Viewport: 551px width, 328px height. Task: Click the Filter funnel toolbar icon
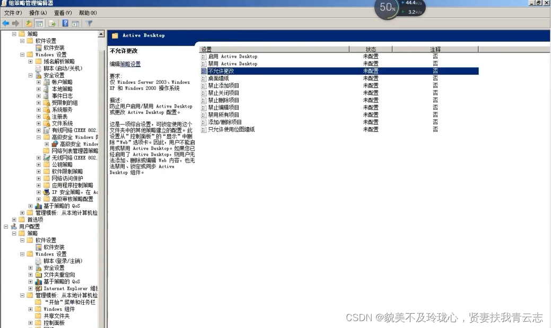pos(89,23)
